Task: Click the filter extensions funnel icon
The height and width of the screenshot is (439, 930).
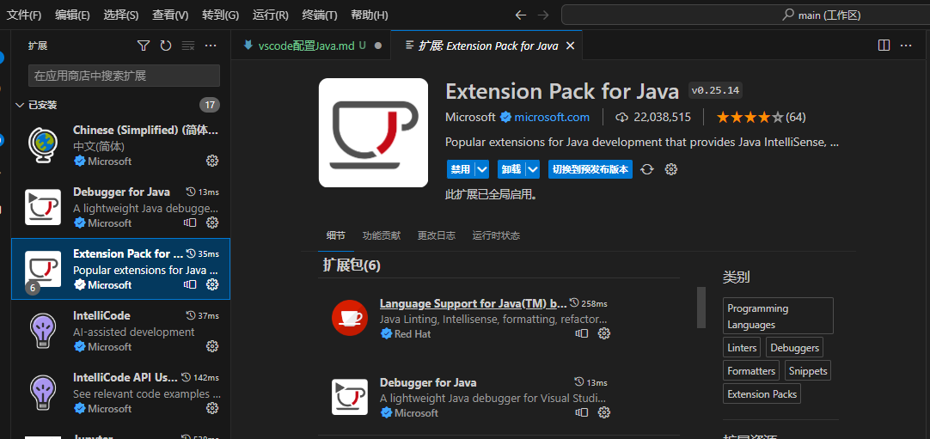Action: [143, 46]
